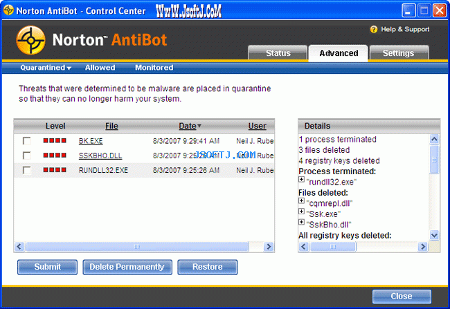Sort the list by File column
The height and width of the screenshot is (309, 450).
click(111, 126)
